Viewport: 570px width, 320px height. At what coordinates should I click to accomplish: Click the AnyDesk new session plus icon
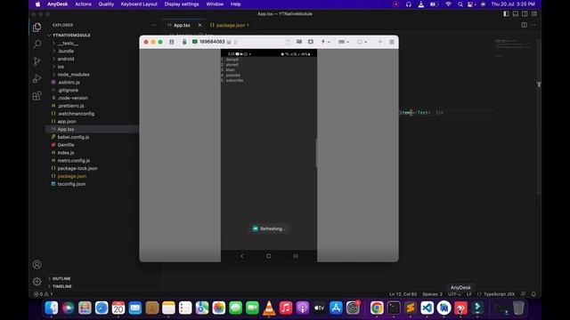click(380, 42)
